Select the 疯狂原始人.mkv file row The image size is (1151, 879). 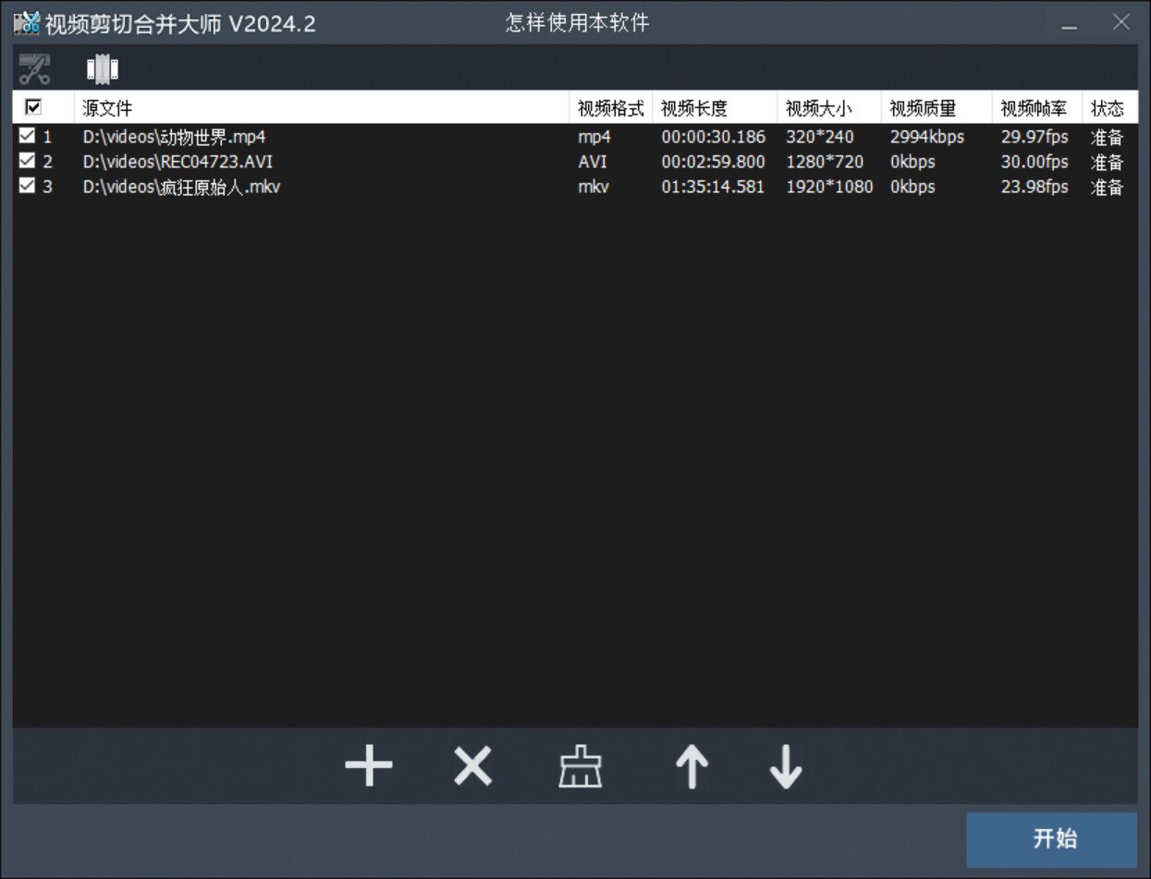point(231,187)
